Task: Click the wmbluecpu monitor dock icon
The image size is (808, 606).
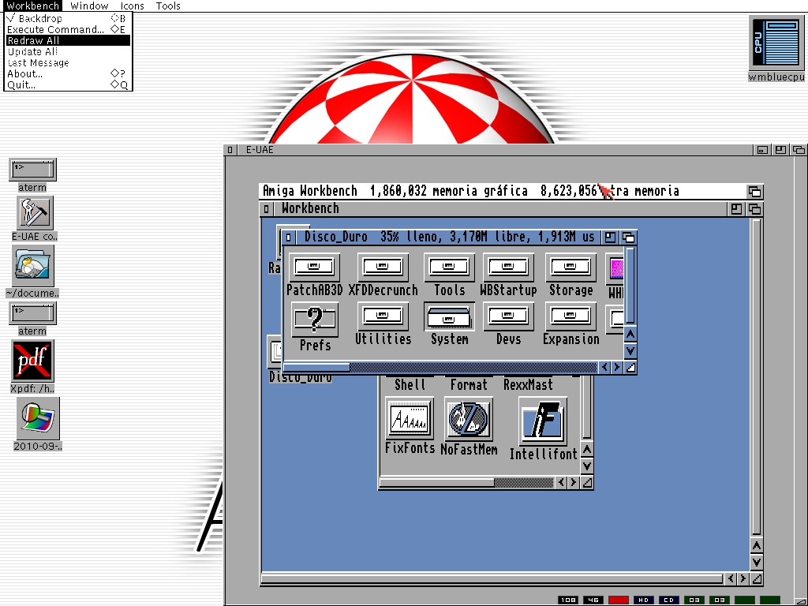Action: click(776, 43)
